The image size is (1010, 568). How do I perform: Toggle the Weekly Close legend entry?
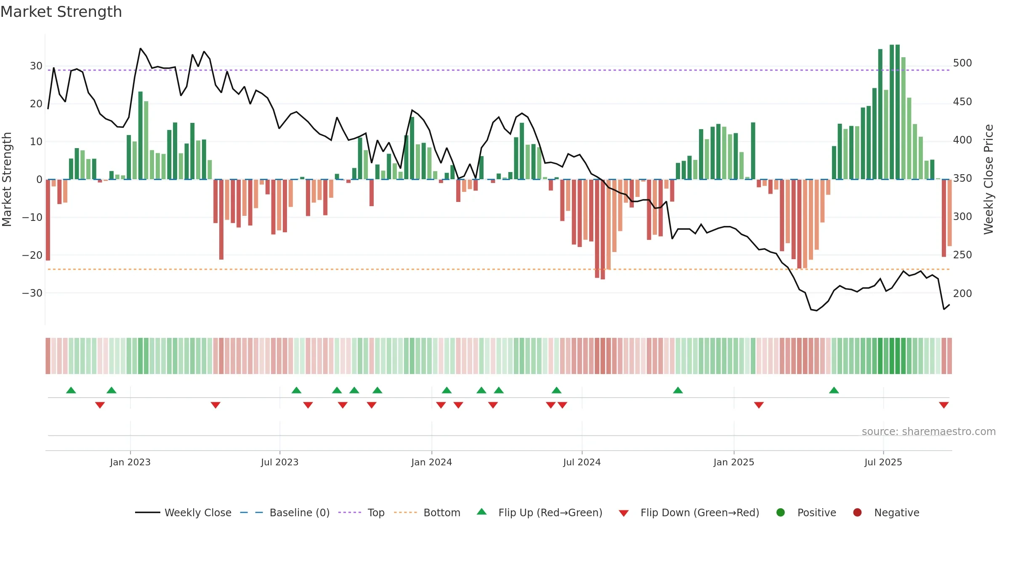pyautogui.click(x=183, y=512)
